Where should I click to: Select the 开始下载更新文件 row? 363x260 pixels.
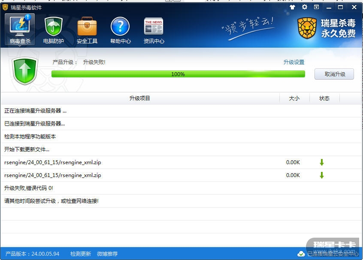click(x=181, y=150)
